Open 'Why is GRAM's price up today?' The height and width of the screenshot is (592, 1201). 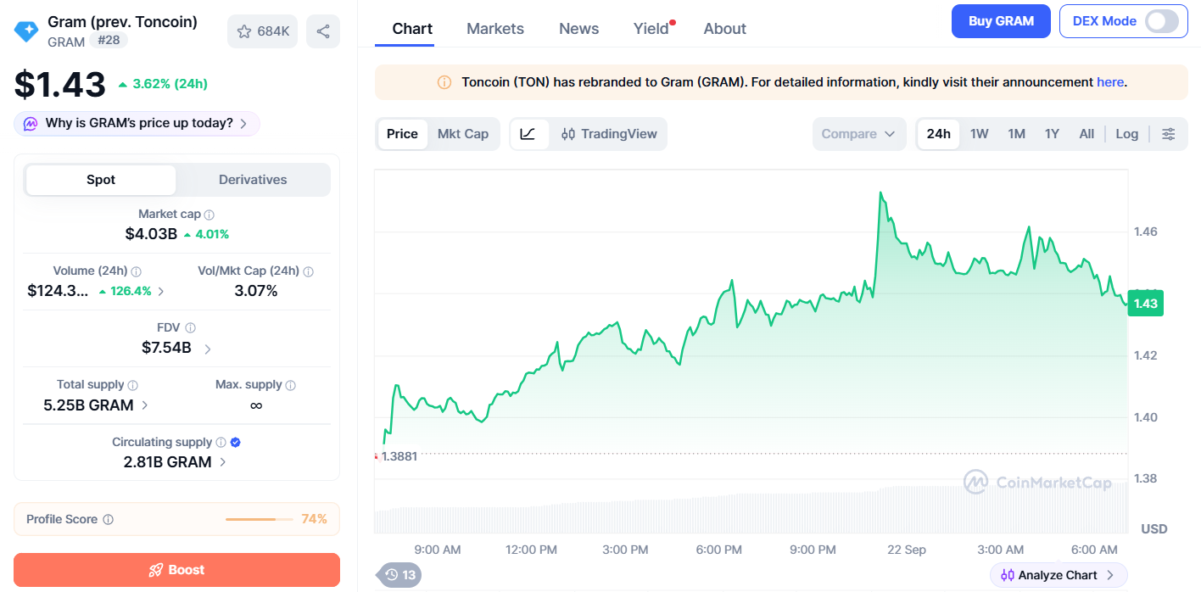tap(137, 124)
